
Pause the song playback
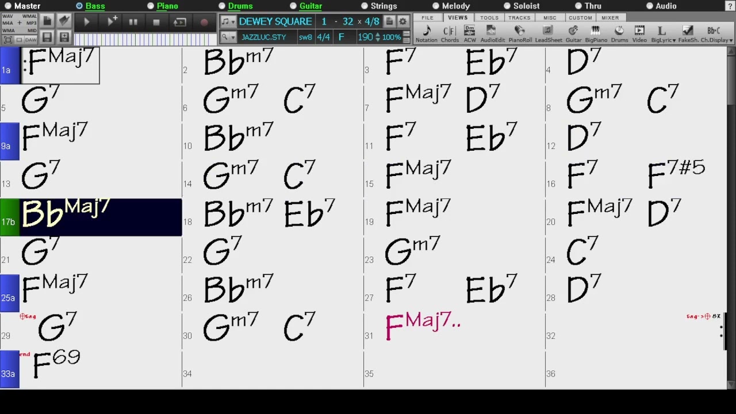coord(133,22)
